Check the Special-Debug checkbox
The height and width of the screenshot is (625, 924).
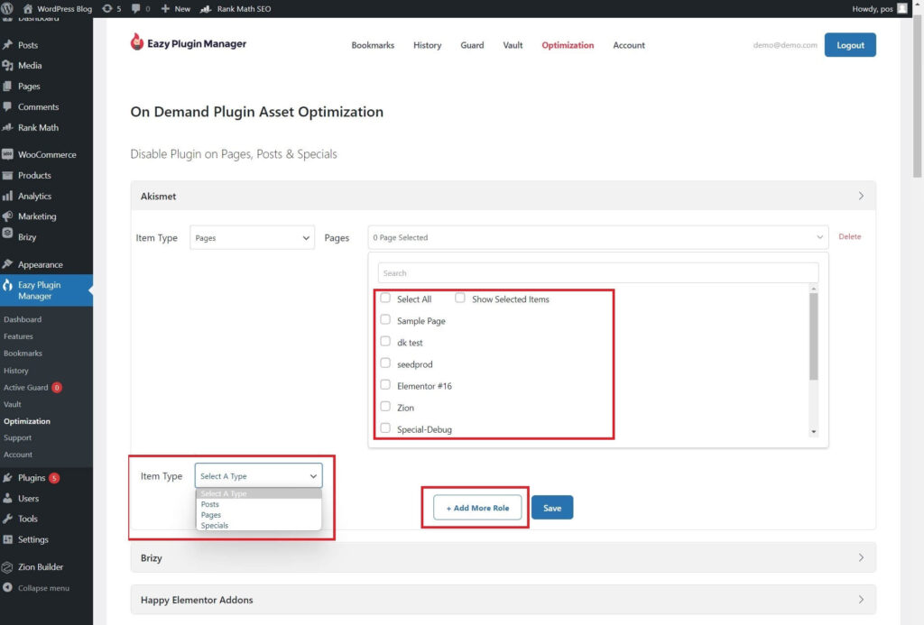pyautogui.click(x=385, y=428)
